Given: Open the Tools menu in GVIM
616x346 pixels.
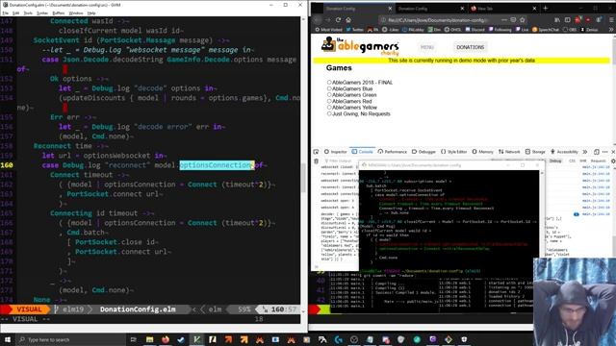Looking at the screenshot, I should coord(28,12).
